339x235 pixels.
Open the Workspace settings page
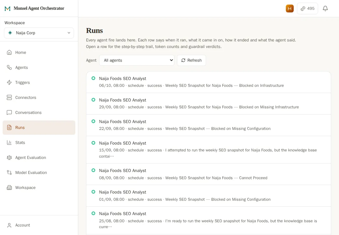click(x=39, y=188)
